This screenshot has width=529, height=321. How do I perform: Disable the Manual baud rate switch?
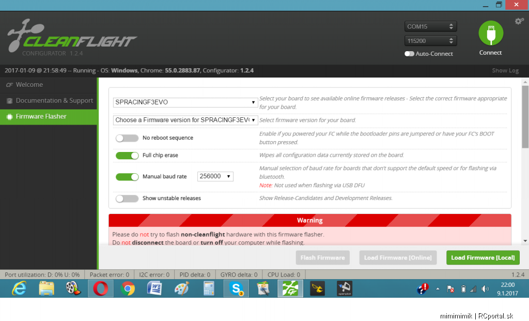pos(127,177)
